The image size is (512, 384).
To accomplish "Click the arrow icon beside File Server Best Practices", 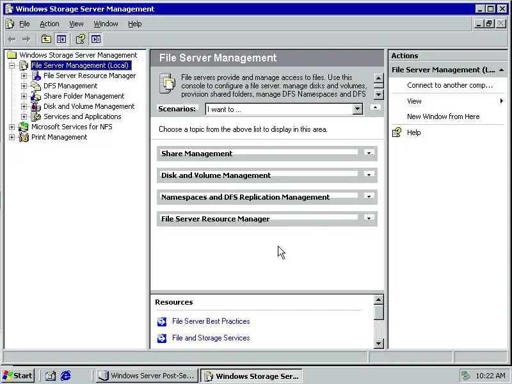I will (x=162, y=322).
